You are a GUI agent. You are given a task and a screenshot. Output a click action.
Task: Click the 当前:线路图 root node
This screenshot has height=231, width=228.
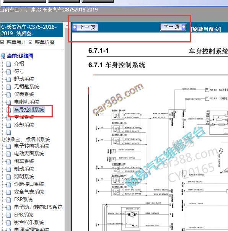point(20,56)
